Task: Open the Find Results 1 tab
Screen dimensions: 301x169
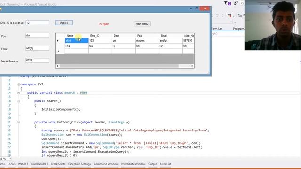Action: [x=40, y=164]
